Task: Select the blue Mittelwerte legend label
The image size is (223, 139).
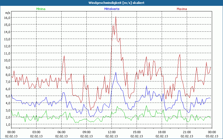Action: [x=111, y=9]
